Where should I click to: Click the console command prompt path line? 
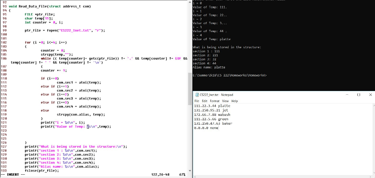click(x=230, y=75)
